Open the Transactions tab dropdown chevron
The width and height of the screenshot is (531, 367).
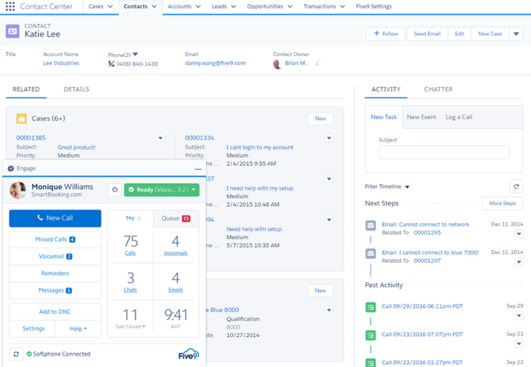(x=342, y=7)
